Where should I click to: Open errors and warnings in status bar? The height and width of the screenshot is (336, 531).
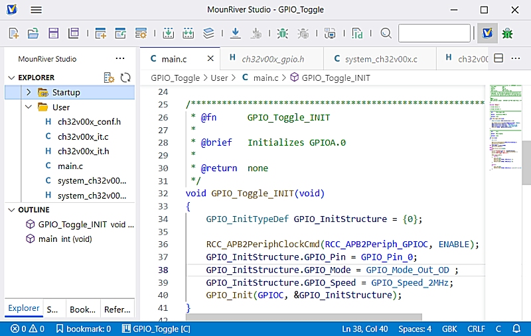[27, 329]
